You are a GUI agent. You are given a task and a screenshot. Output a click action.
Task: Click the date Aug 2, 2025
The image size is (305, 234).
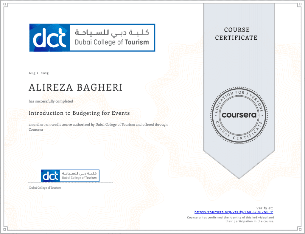[x=39, y=73]
